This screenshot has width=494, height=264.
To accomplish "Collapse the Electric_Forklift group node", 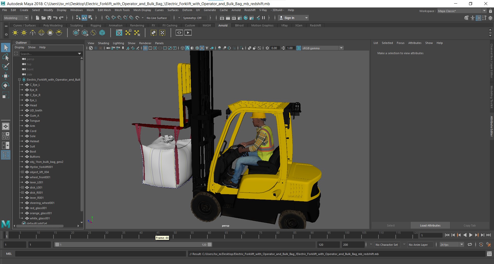I will coord(19,80).
